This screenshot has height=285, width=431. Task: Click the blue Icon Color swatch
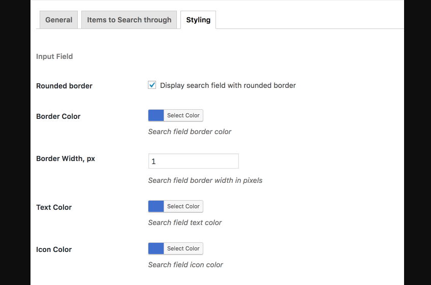[x=156, y=248]
